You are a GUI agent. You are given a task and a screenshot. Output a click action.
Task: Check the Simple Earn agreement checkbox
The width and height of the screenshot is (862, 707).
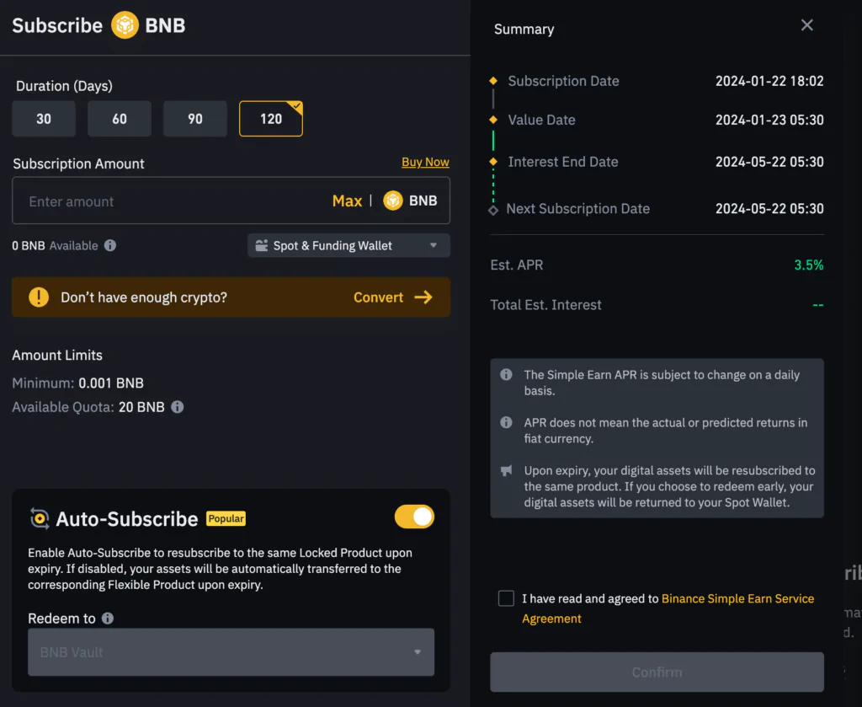click(x=506, y=598)
